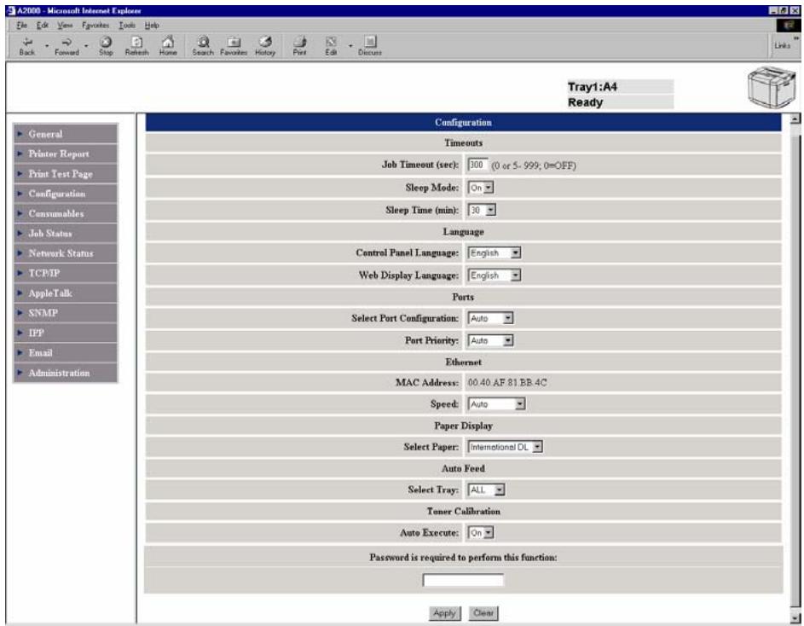Image resolution: width=804 pixels, height=626 pixels.
Task: Open the Help menu
Action: pos(152,25)
